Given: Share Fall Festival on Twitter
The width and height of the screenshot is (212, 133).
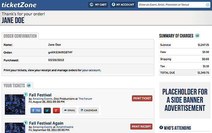Looking at the screenshot, I should point(47,110).
